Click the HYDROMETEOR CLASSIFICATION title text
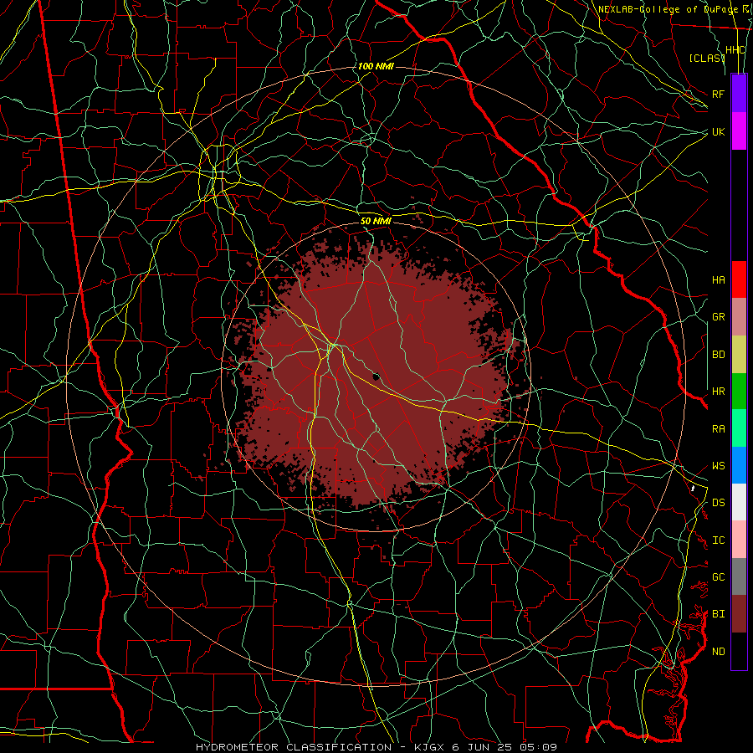753x753 pixels. coord(294,747)
